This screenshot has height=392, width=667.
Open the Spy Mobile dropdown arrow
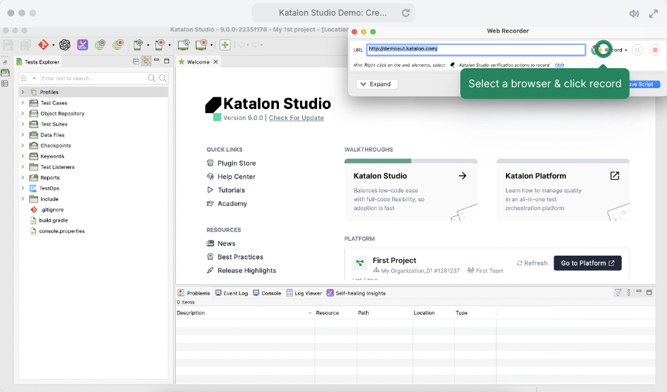pyautogui.click(x=148, y=45)
